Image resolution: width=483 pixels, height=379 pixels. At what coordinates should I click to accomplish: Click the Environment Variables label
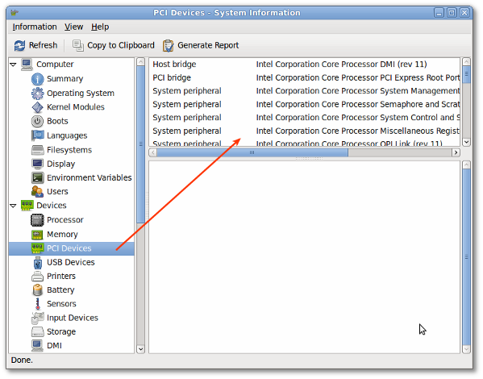pyautogui.click(x=90, y=177)
